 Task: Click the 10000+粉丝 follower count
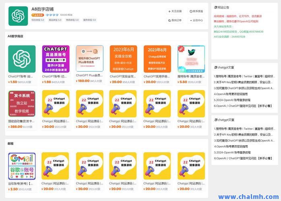point(66,15)
